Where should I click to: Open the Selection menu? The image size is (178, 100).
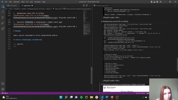[16, 2]
